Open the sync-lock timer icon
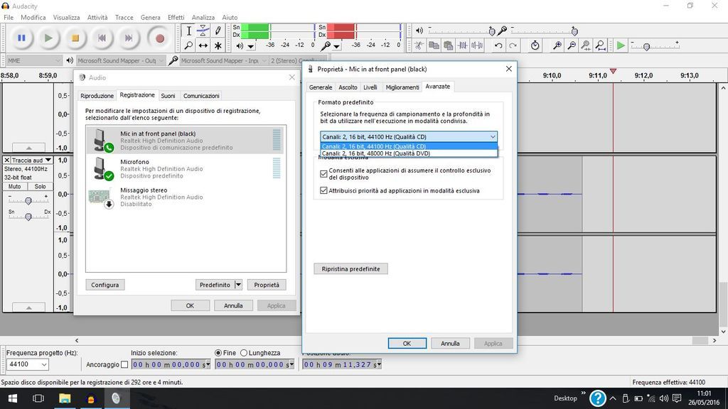Screen dimensions: 728x409 coord(535,45)
